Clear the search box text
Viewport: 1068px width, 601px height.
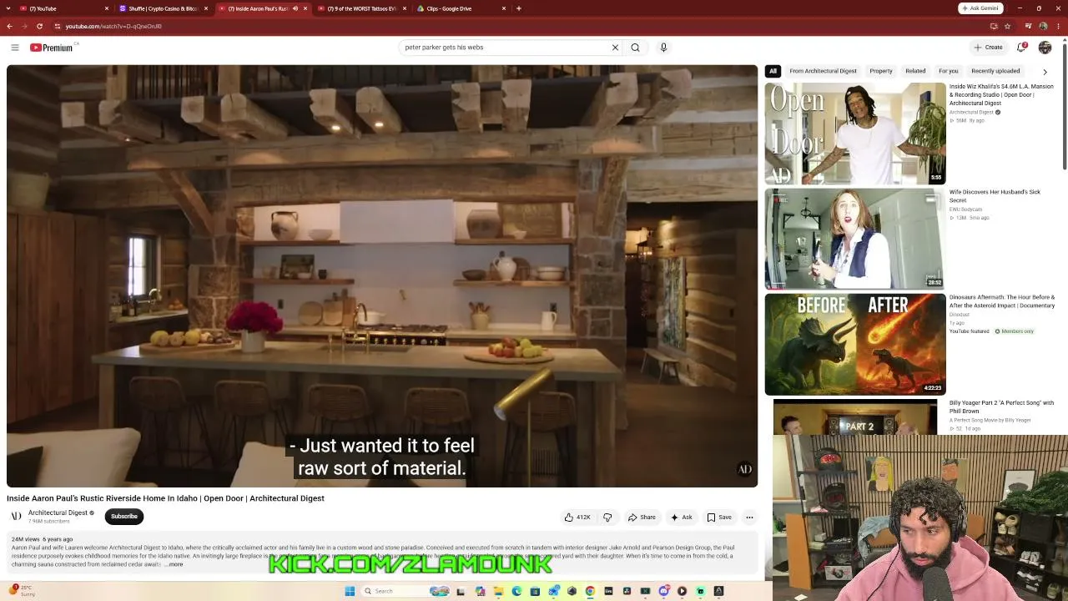tap(615, 48)
